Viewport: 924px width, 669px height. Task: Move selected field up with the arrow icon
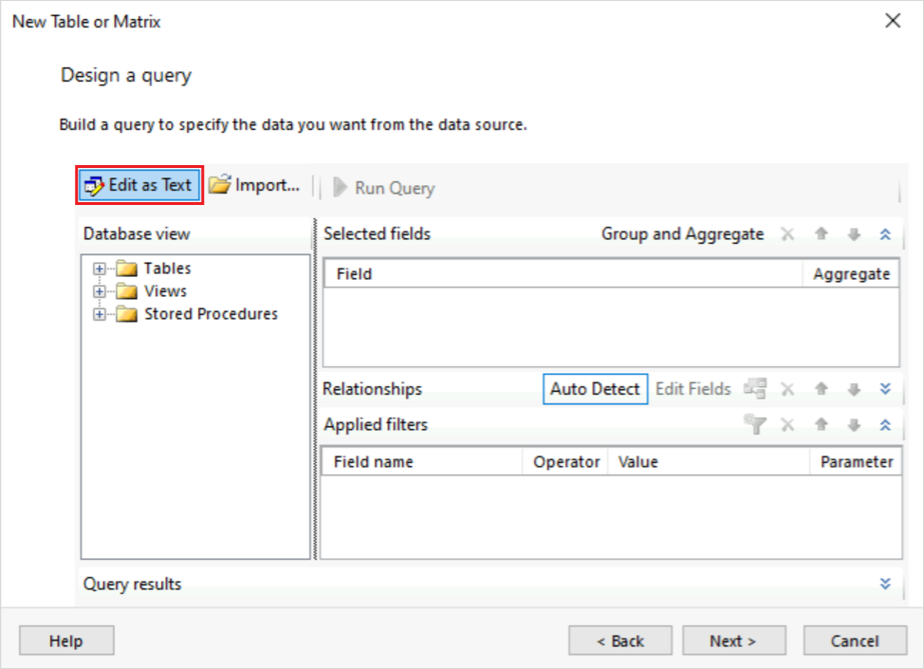(x=822, y=233)
